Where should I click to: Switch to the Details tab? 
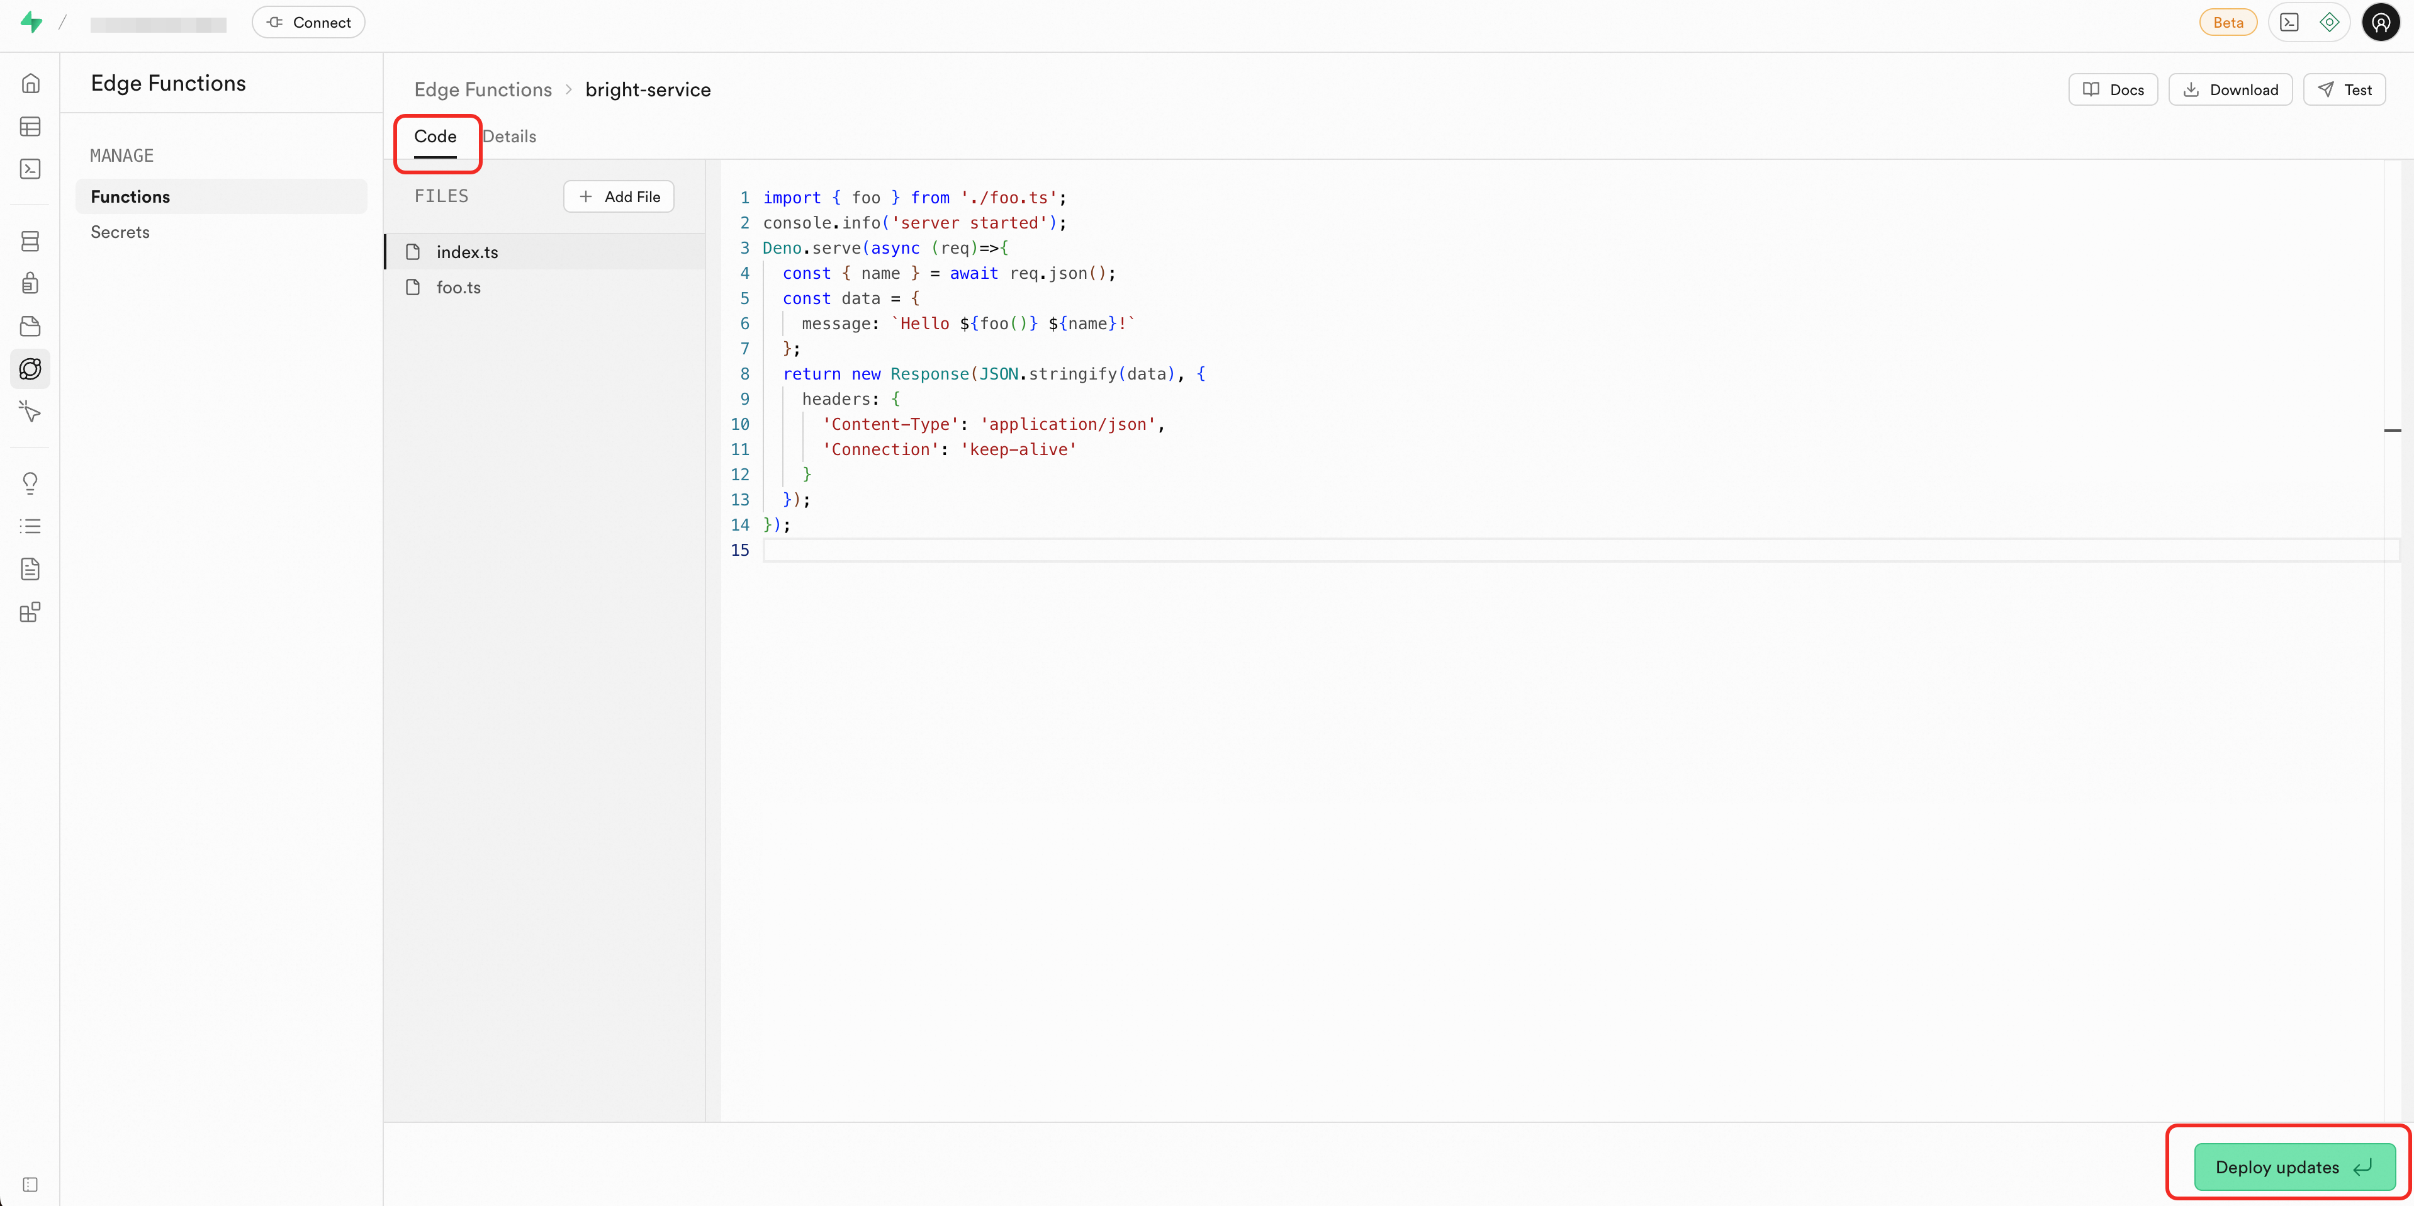[x=509, y=137]
